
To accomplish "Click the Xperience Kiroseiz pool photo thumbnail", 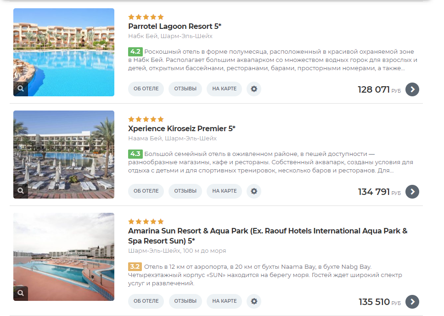I will click(x=64, y=155).
